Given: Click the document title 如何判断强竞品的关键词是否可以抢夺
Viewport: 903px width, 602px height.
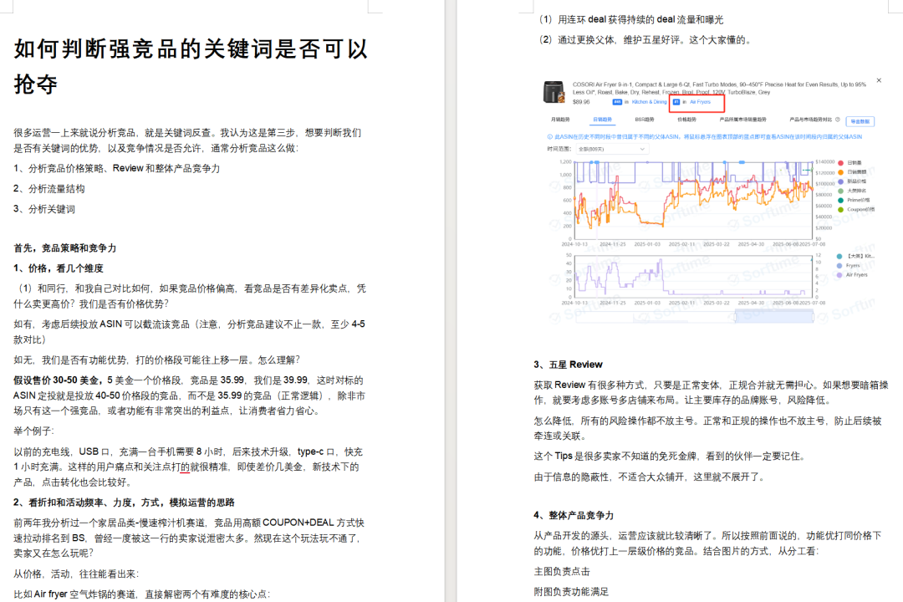Looking at the screenshot, I should (x=191, y=66).
